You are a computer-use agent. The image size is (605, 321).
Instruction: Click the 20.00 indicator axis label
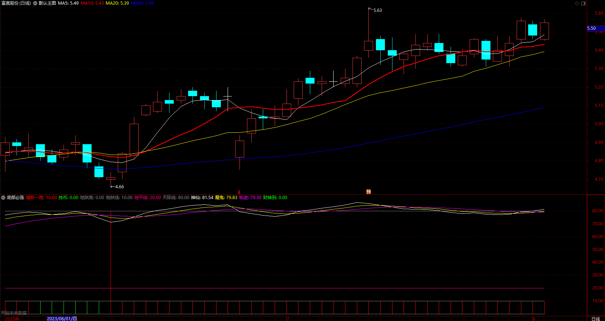tap(598, 288)
